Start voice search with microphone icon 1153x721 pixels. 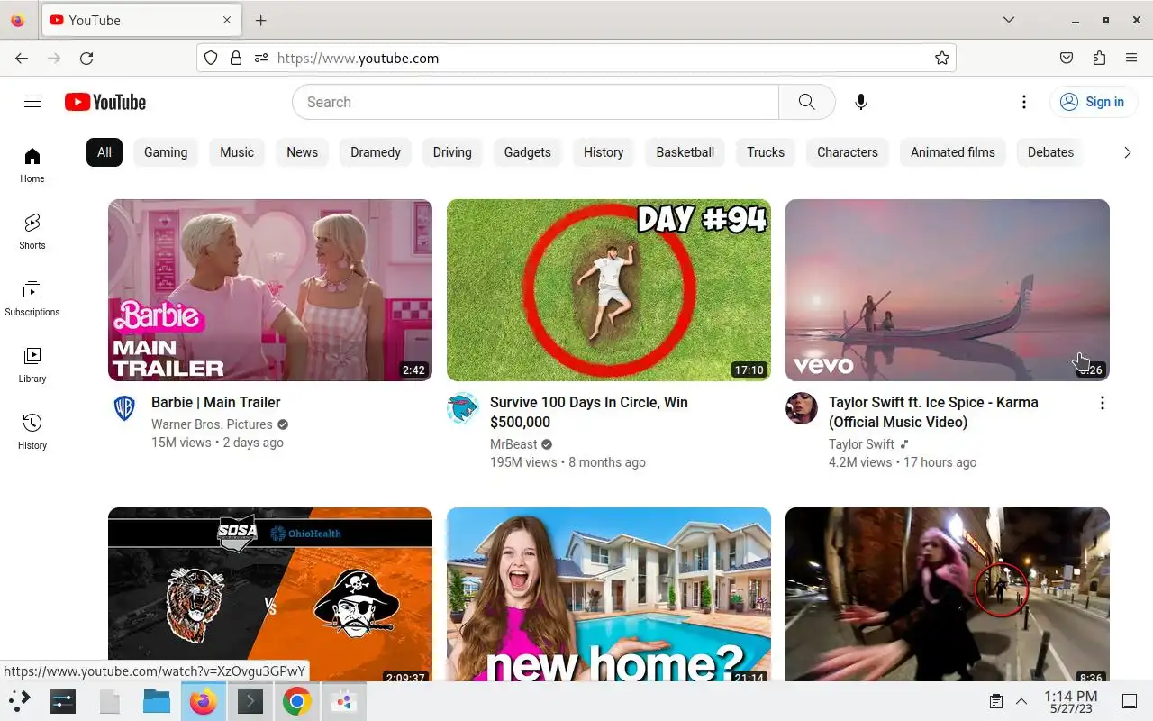[x=861, y=102]
